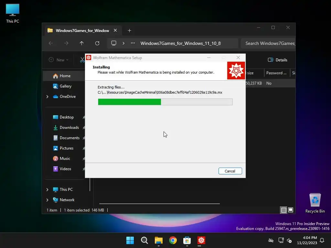Open This PC desktop icon

[x=13, y=13]
